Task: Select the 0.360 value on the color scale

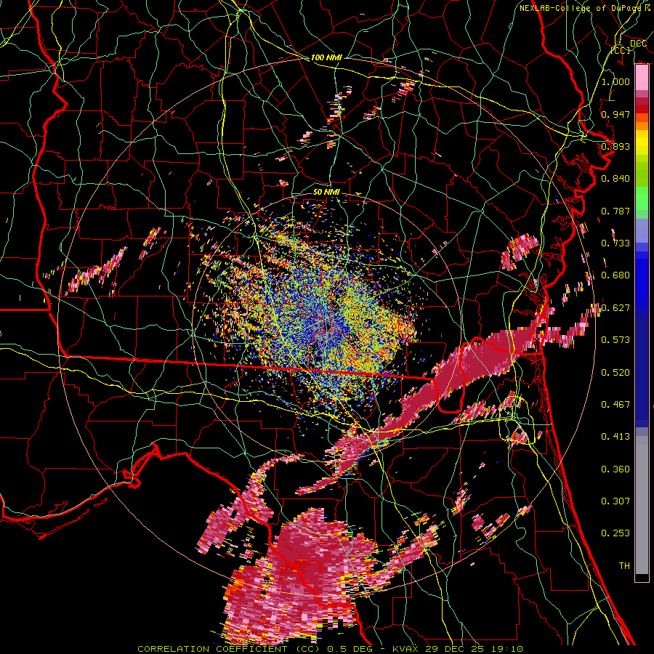Action: click(x=615, y=469)
